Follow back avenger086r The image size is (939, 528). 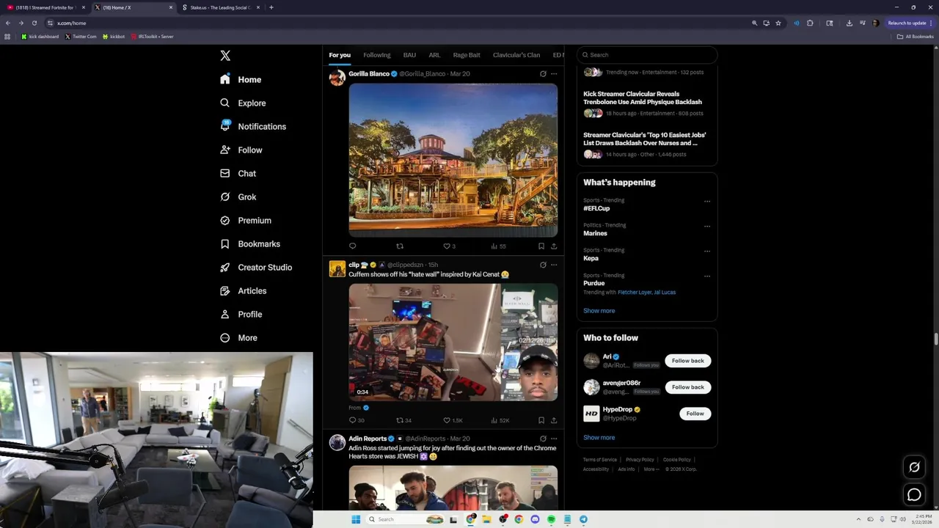pyautogui.click(x=687, y=387)
